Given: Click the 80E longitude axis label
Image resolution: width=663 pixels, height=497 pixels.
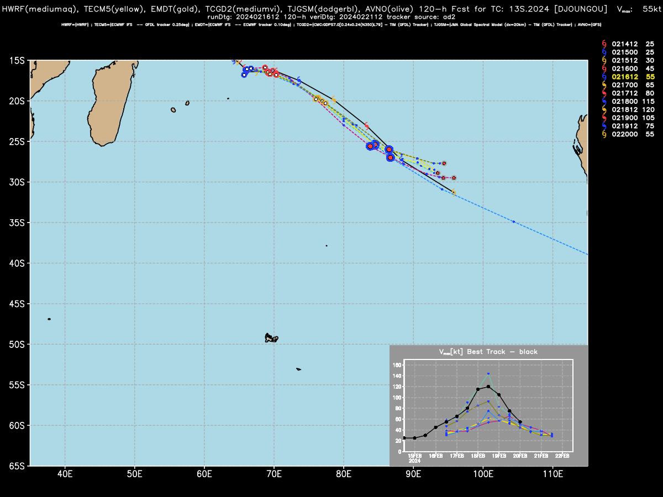Looking at the screenshot, I should [344, 474].
